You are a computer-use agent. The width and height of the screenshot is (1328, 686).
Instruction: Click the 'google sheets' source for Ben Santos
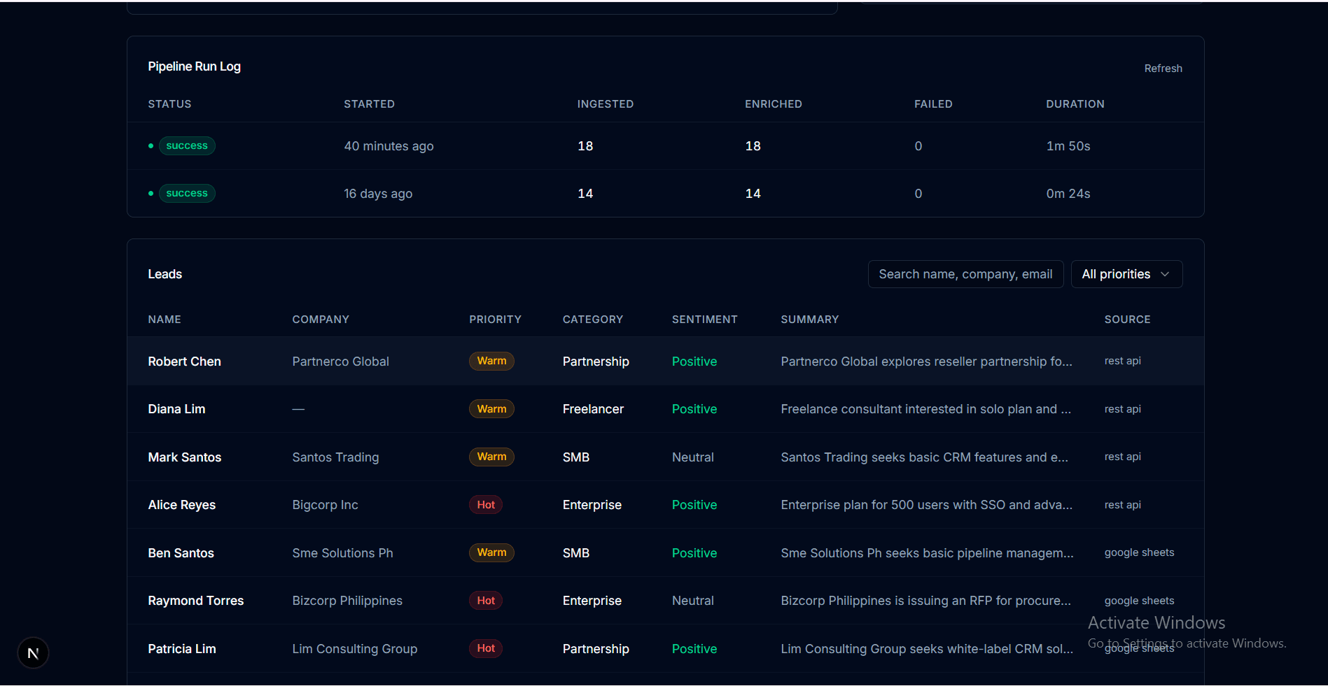click(1139, 552)
